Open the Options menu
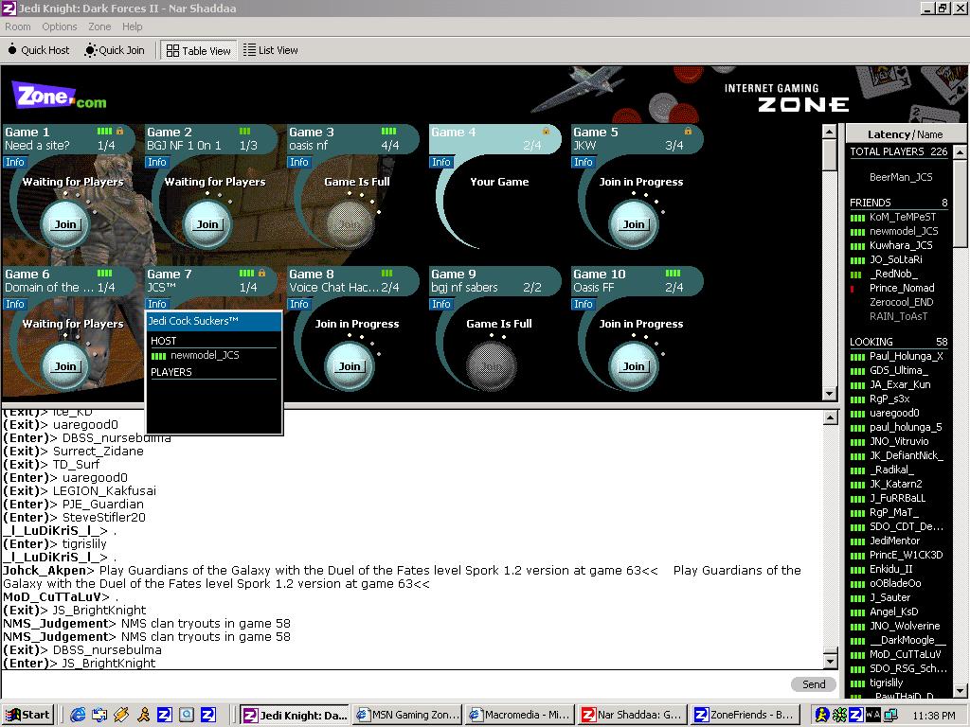The image size is (970, 727). [60, 27]
